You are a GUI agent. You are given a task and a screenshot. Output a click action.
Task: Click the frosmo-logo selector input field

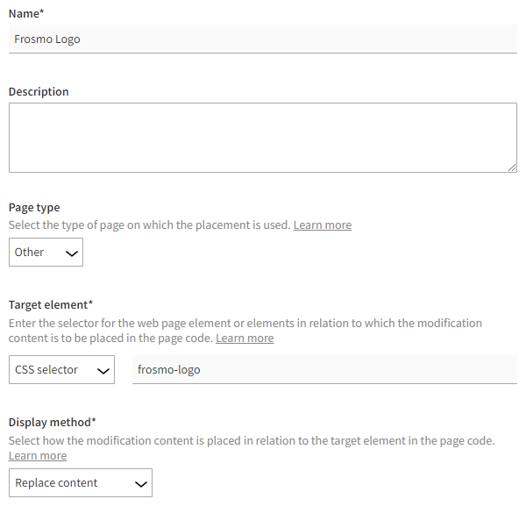(324, 370)
